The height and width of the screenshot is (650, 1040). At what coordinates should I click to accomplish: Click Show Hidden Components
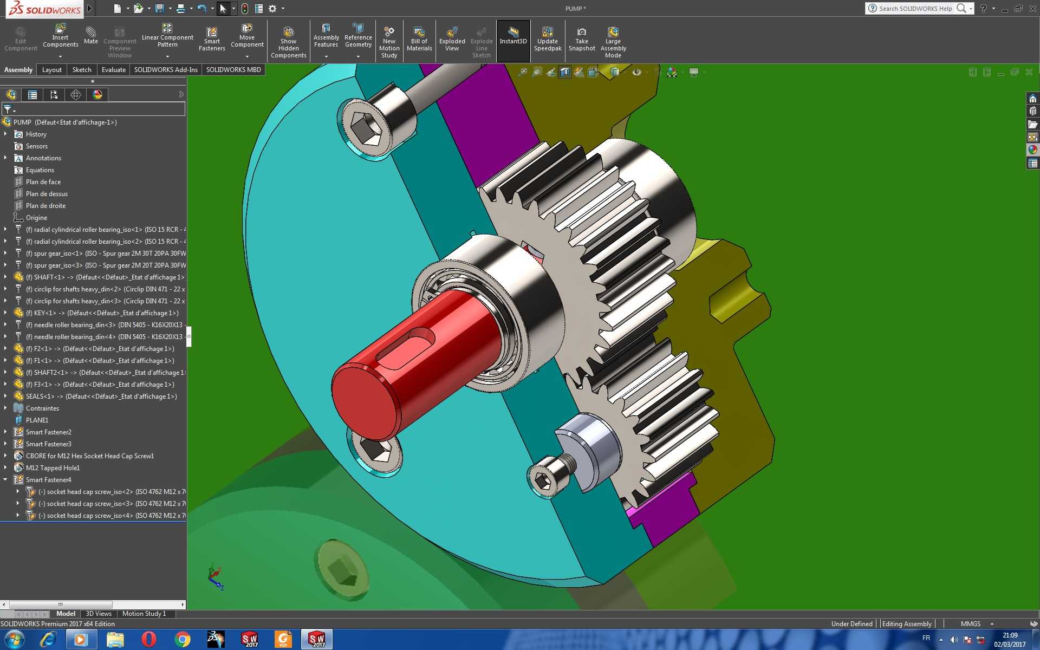tap(288, 42)
